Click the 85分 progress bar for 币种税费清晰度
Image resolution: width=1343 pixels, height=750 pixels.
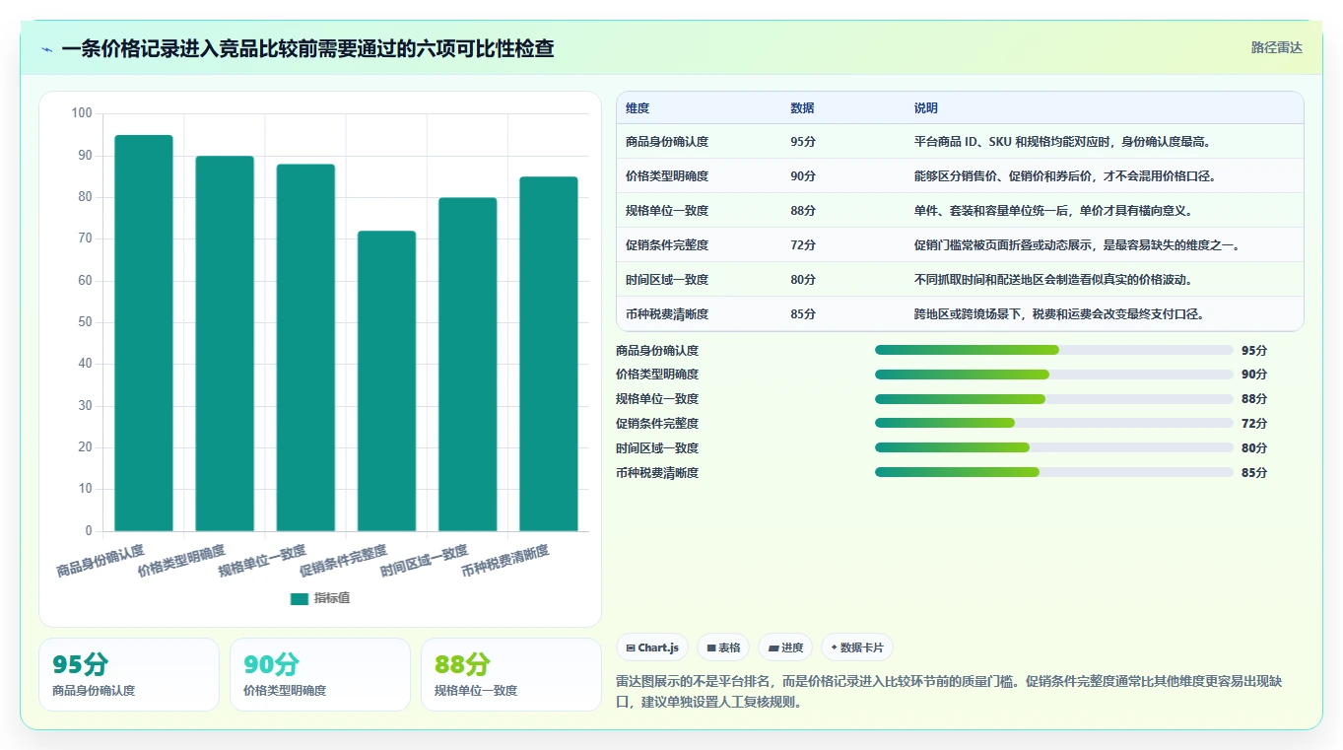1054,472
